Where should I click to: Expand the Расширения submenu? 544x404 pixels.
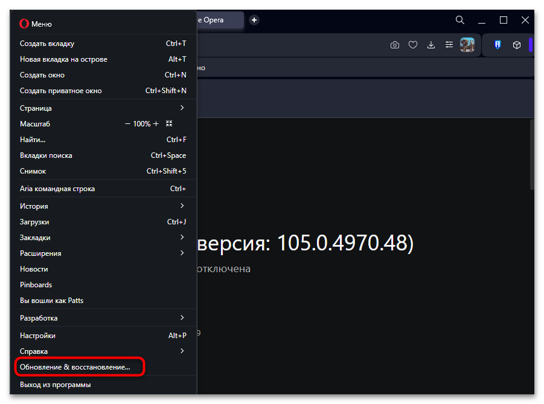[x=103, y=253]
